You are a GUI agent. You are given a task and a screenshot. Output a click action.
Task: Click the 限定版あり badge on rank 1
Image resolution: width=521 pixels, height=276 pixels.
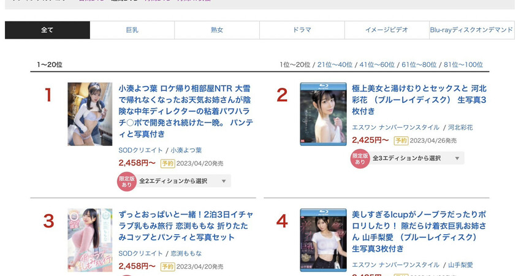click(x=127, y=182)
